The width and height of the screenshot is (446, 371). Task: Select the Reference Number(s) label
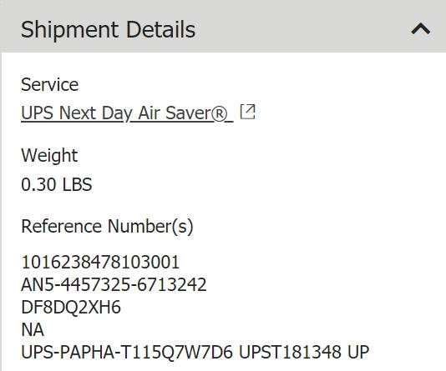click(107, 227)
